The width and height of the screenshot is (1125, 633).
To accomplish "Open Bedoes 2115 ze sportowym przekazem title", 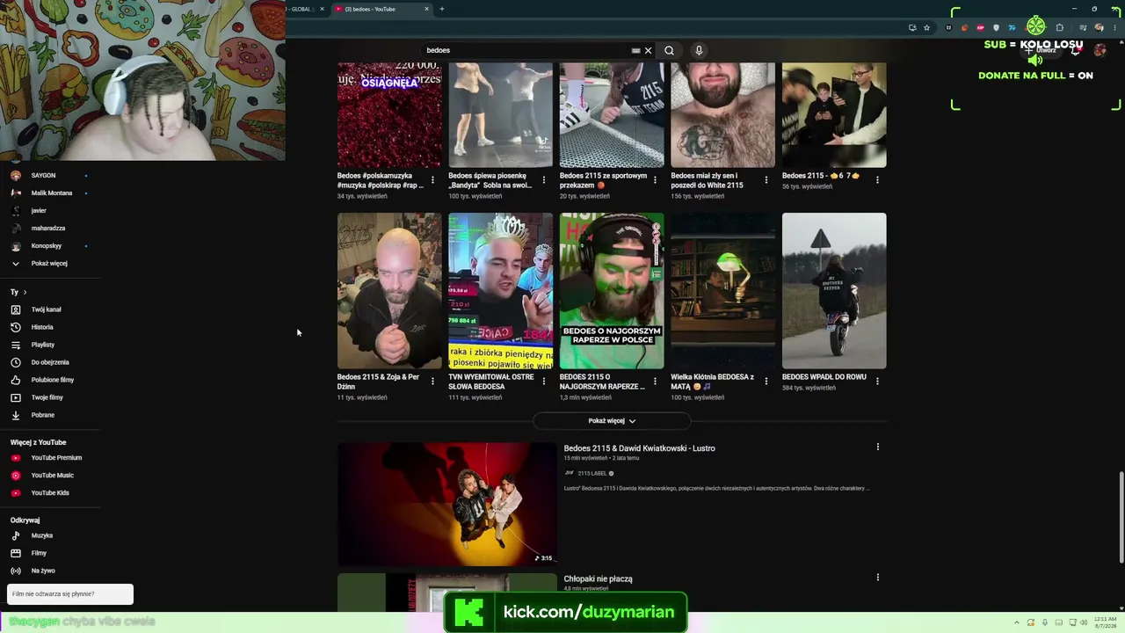I will [x=603, y=180].
